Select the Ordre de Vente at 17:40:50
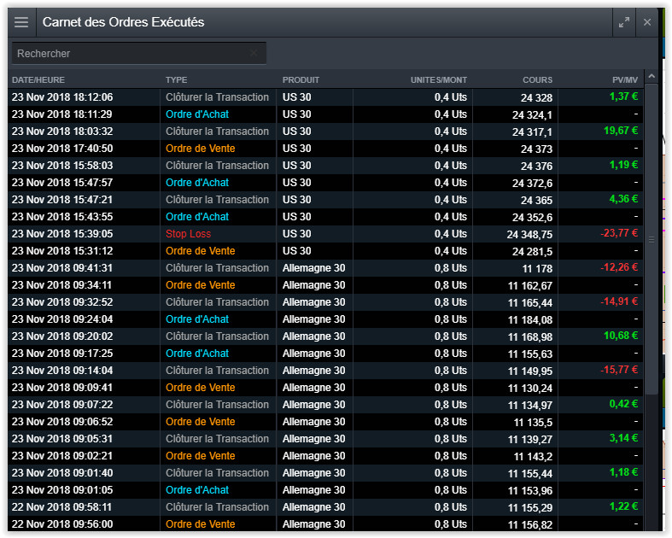The image size is (672, 538). click(x=200, y=149)
